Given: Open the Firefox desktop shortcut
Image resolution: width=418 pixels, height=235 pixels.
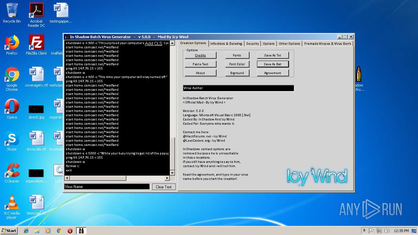Looking at the screenshot, I should coord(12,45).
